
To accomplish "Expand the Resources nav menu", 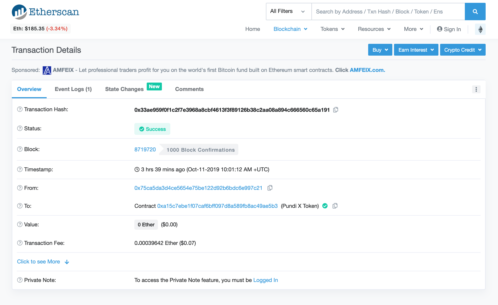I will (374, 29).
